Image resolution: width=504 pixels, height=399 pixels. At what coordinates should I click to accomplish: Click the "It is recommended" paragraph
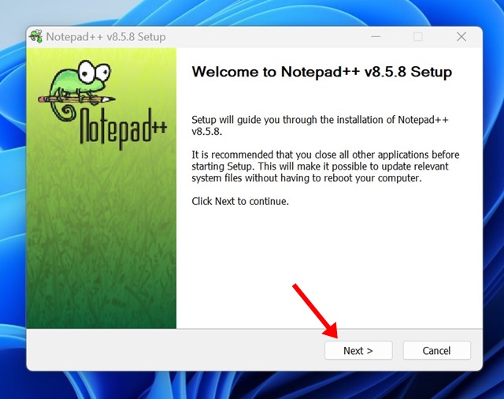325,166
